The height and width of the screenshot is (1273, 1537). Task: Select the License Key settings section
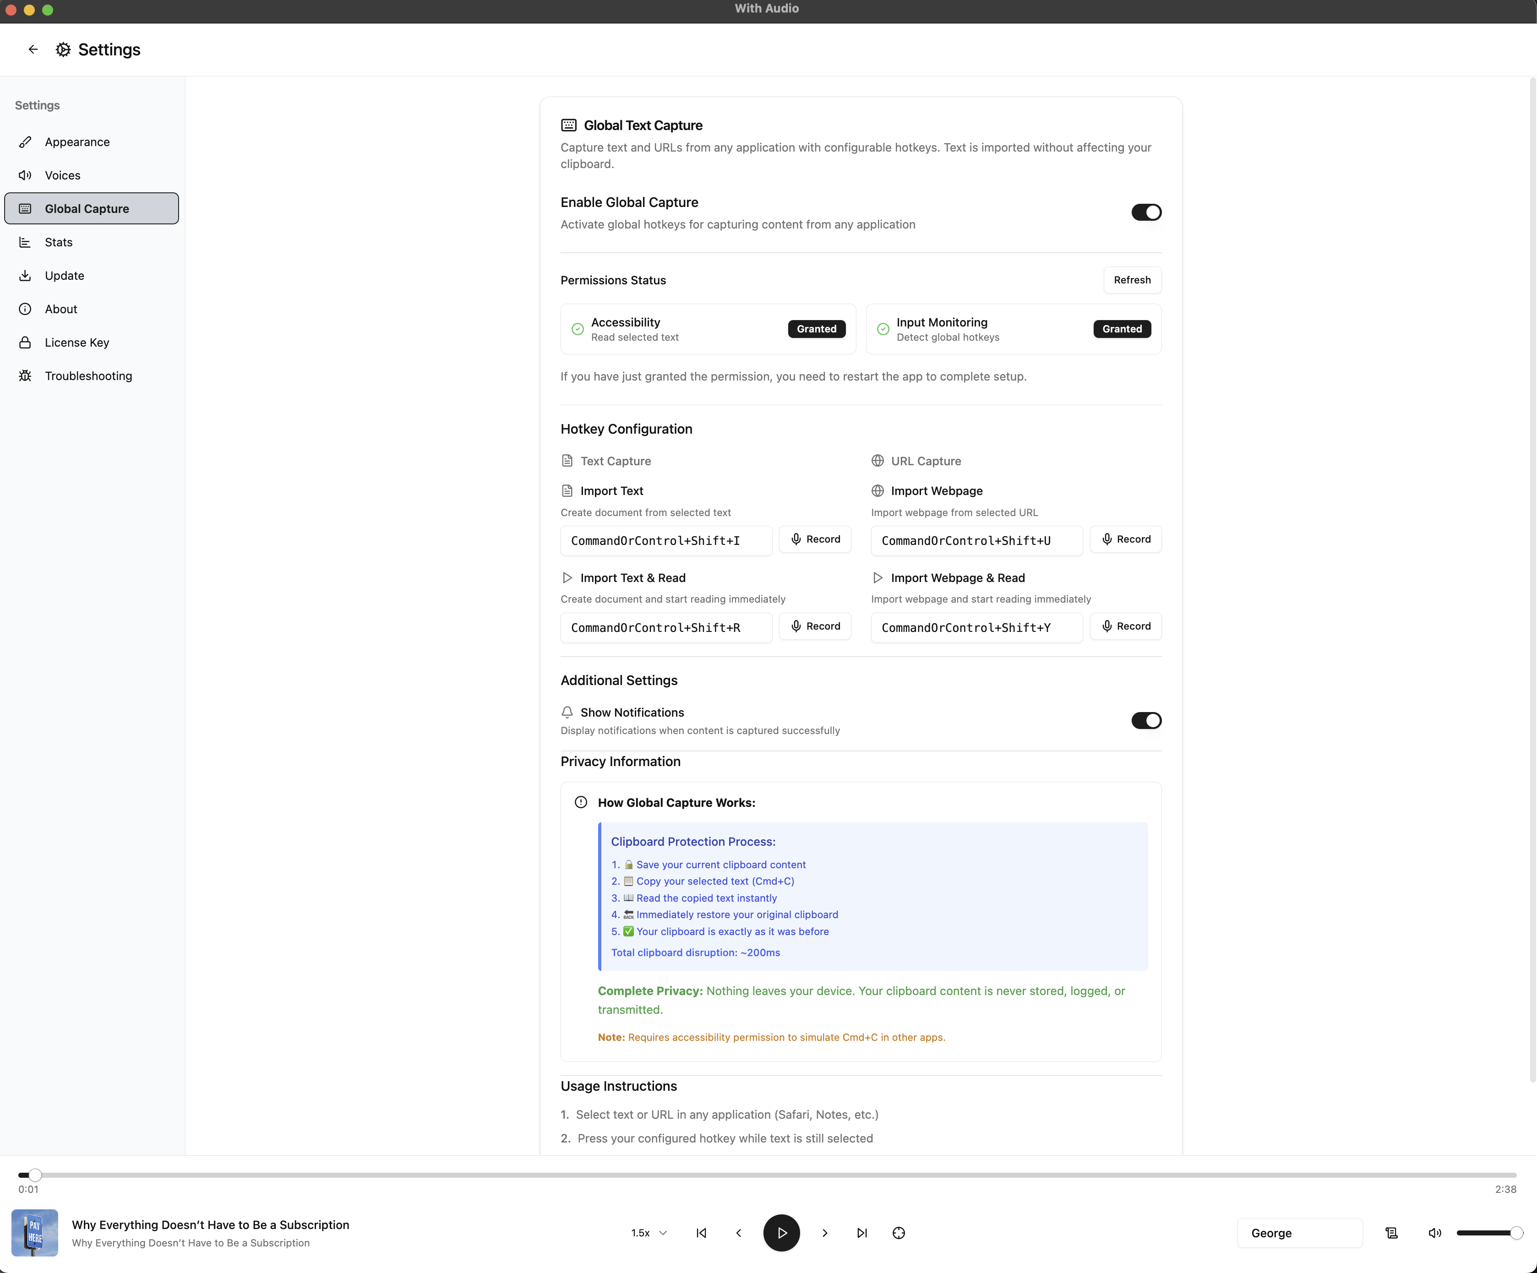77,343
